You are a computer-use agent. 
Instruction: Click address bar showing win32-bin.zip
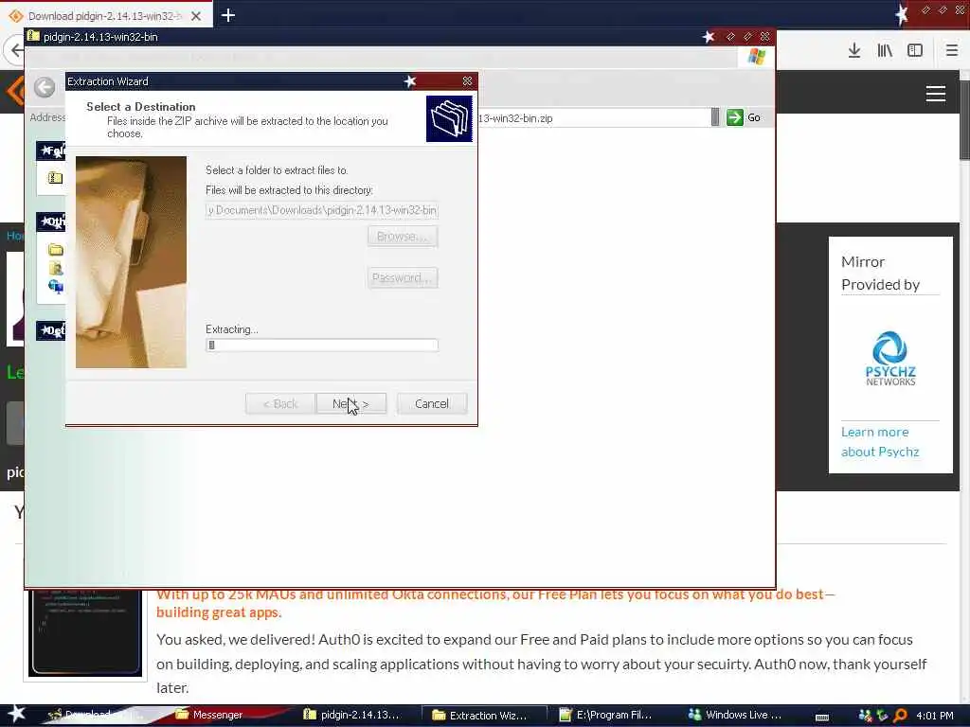[x=594, y=118]
